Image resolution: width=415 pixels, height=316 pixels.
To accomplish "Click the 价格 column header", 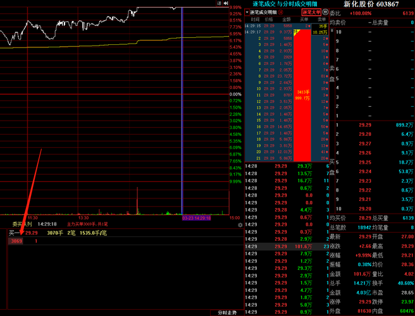I will pyautogui.click(x=269, y=20).
